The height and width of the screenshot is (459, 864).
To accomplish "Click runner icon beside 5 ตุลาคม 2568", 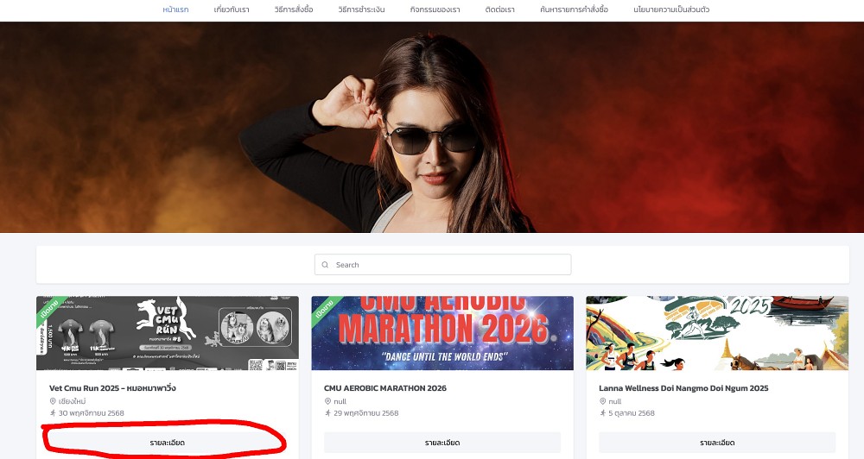I will point(602,413).
